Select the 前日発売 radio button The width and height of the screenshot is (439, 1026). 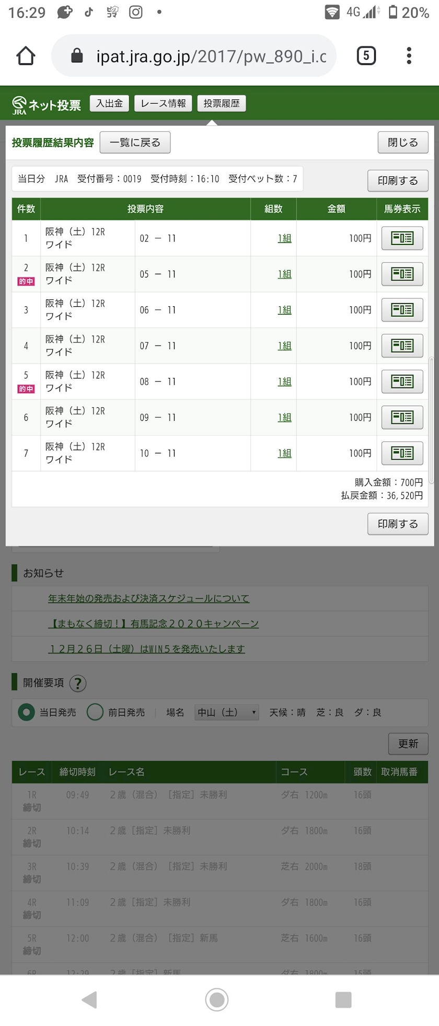[95, 712]
